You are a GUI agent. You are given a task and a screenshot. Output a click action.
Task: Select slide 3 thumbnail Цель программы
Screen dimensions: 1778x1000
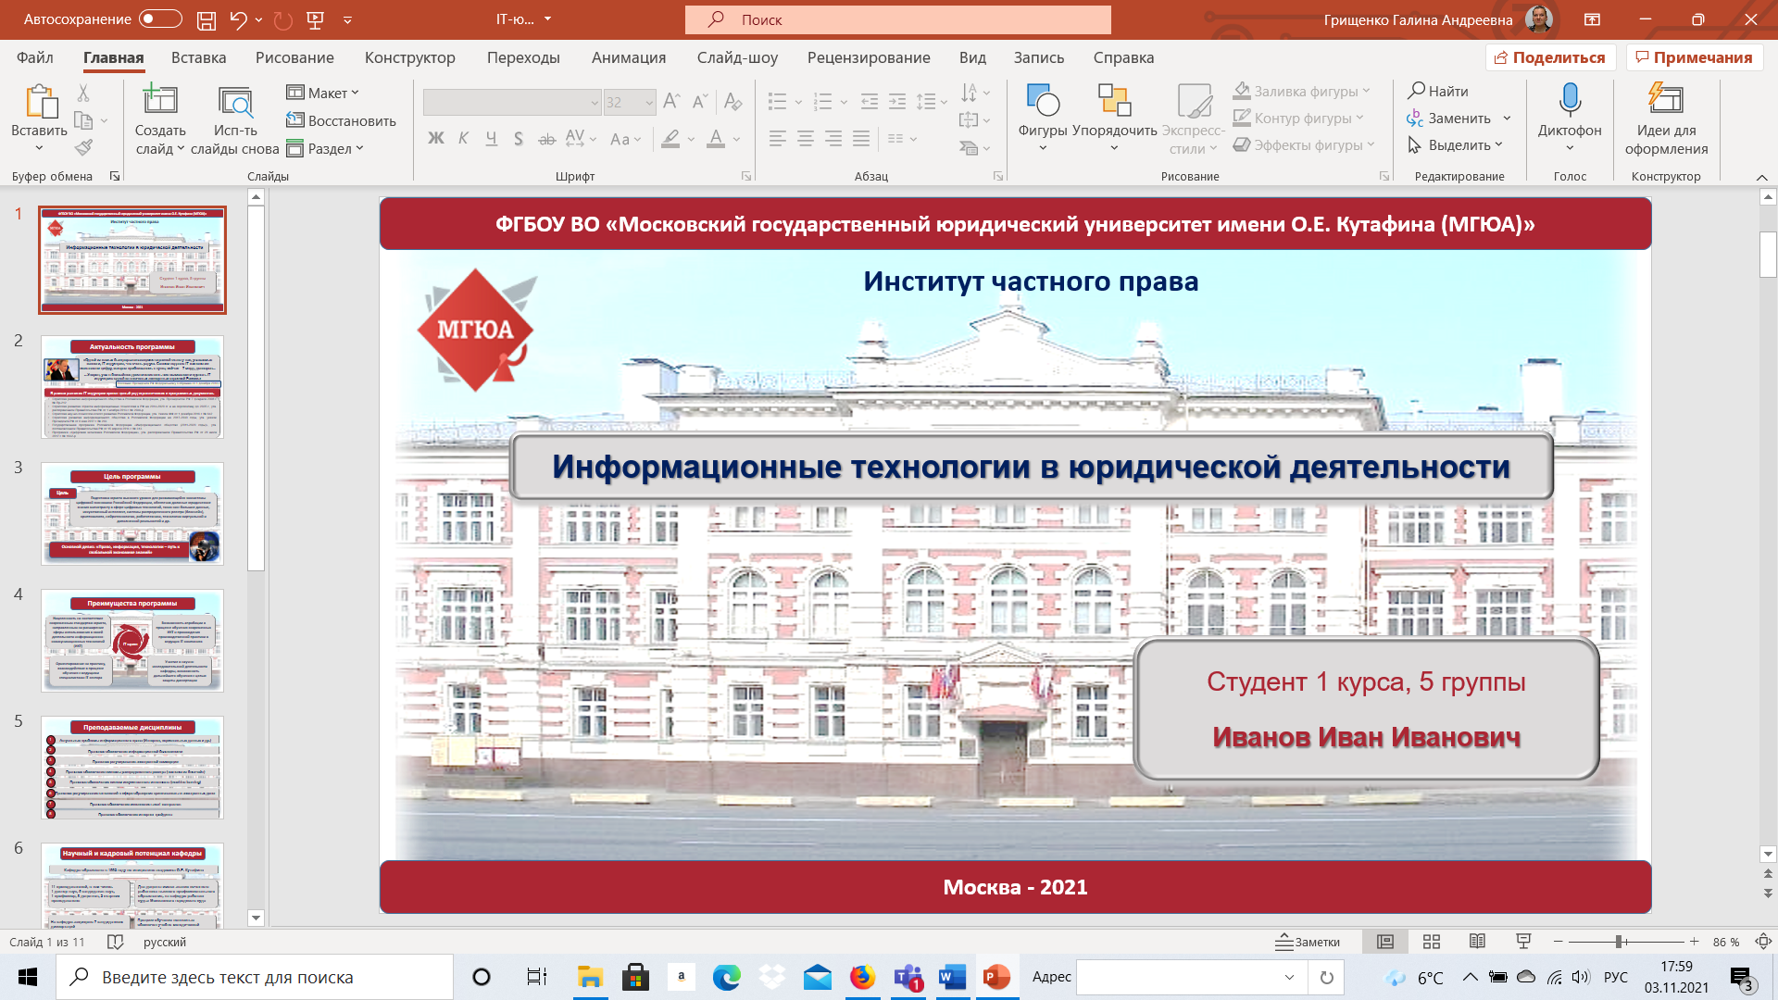coord(132,514)
